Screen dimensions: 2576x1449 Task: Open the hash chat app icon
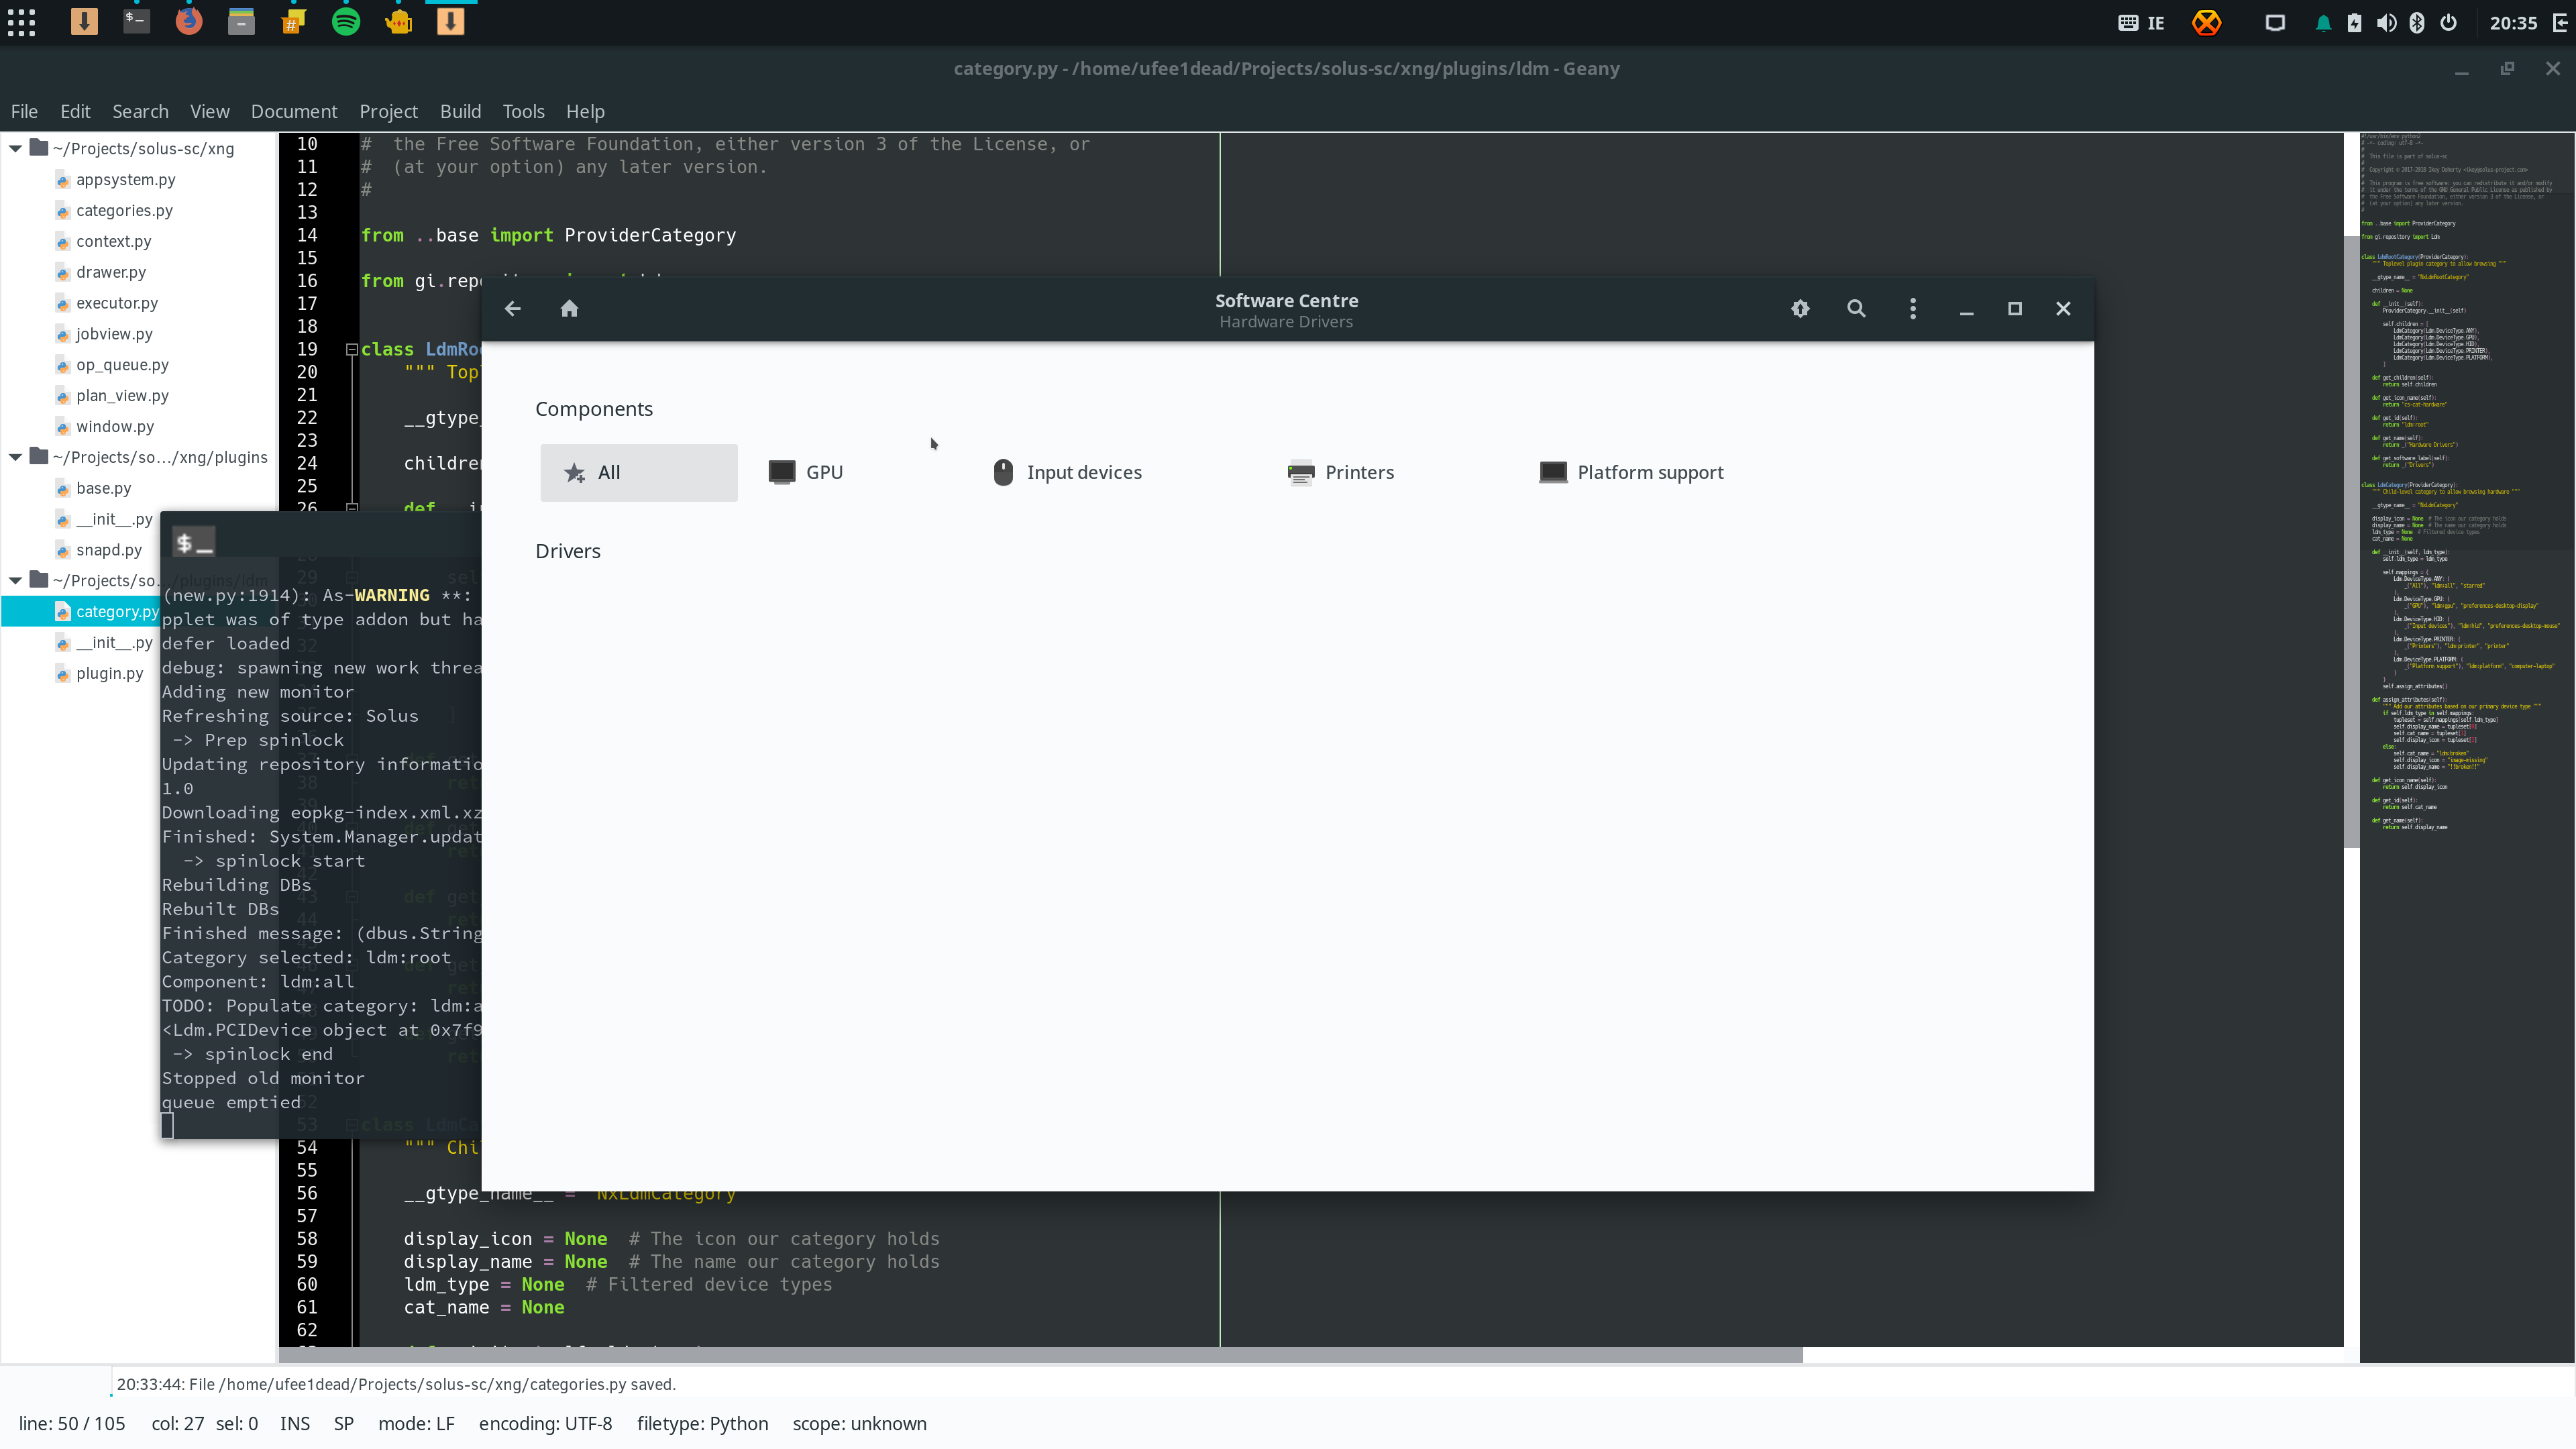(293, 22)
